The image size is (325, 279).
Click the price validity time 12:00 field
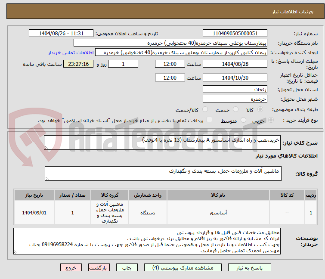tap(170, 78)
